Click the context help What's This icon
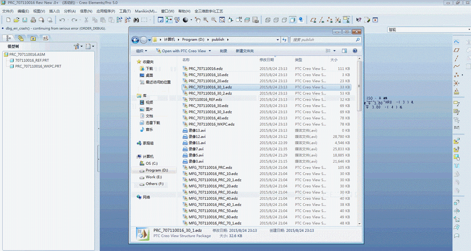 click(x=359, y=20)
